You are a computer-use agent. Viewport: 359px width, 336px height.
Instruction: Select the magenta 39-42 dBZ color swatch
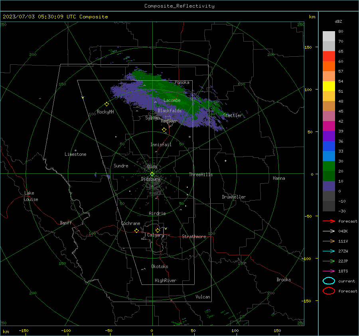[x=329, y=126]
